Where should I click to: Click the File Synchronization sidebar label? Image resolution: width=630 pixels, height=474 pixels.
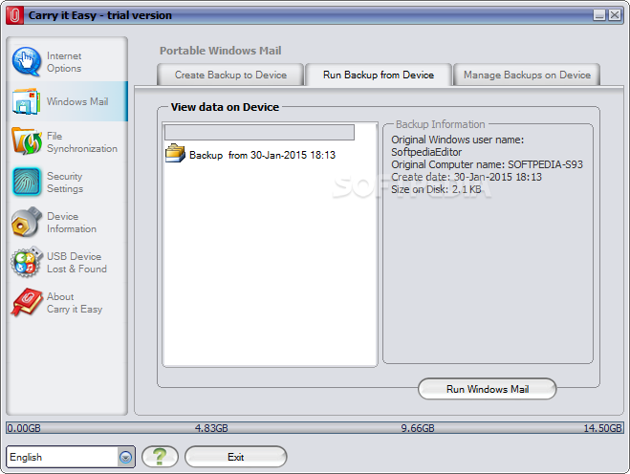82,142
